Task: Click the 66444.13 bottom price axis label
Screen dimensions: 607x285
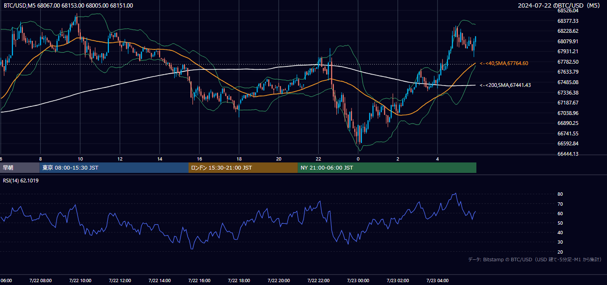Action: tap(568, 154)
